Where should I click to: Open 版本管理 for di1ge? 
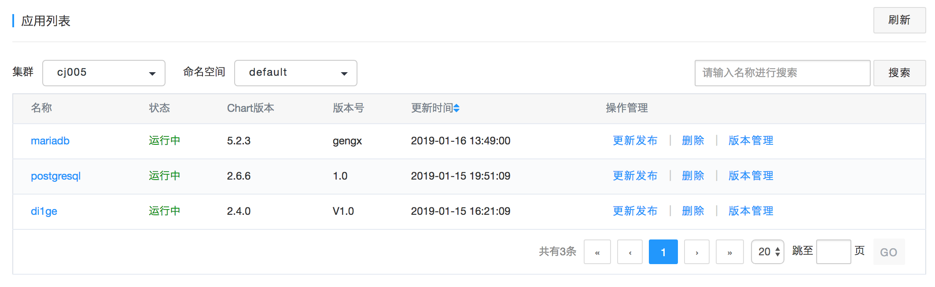point(751,211)
